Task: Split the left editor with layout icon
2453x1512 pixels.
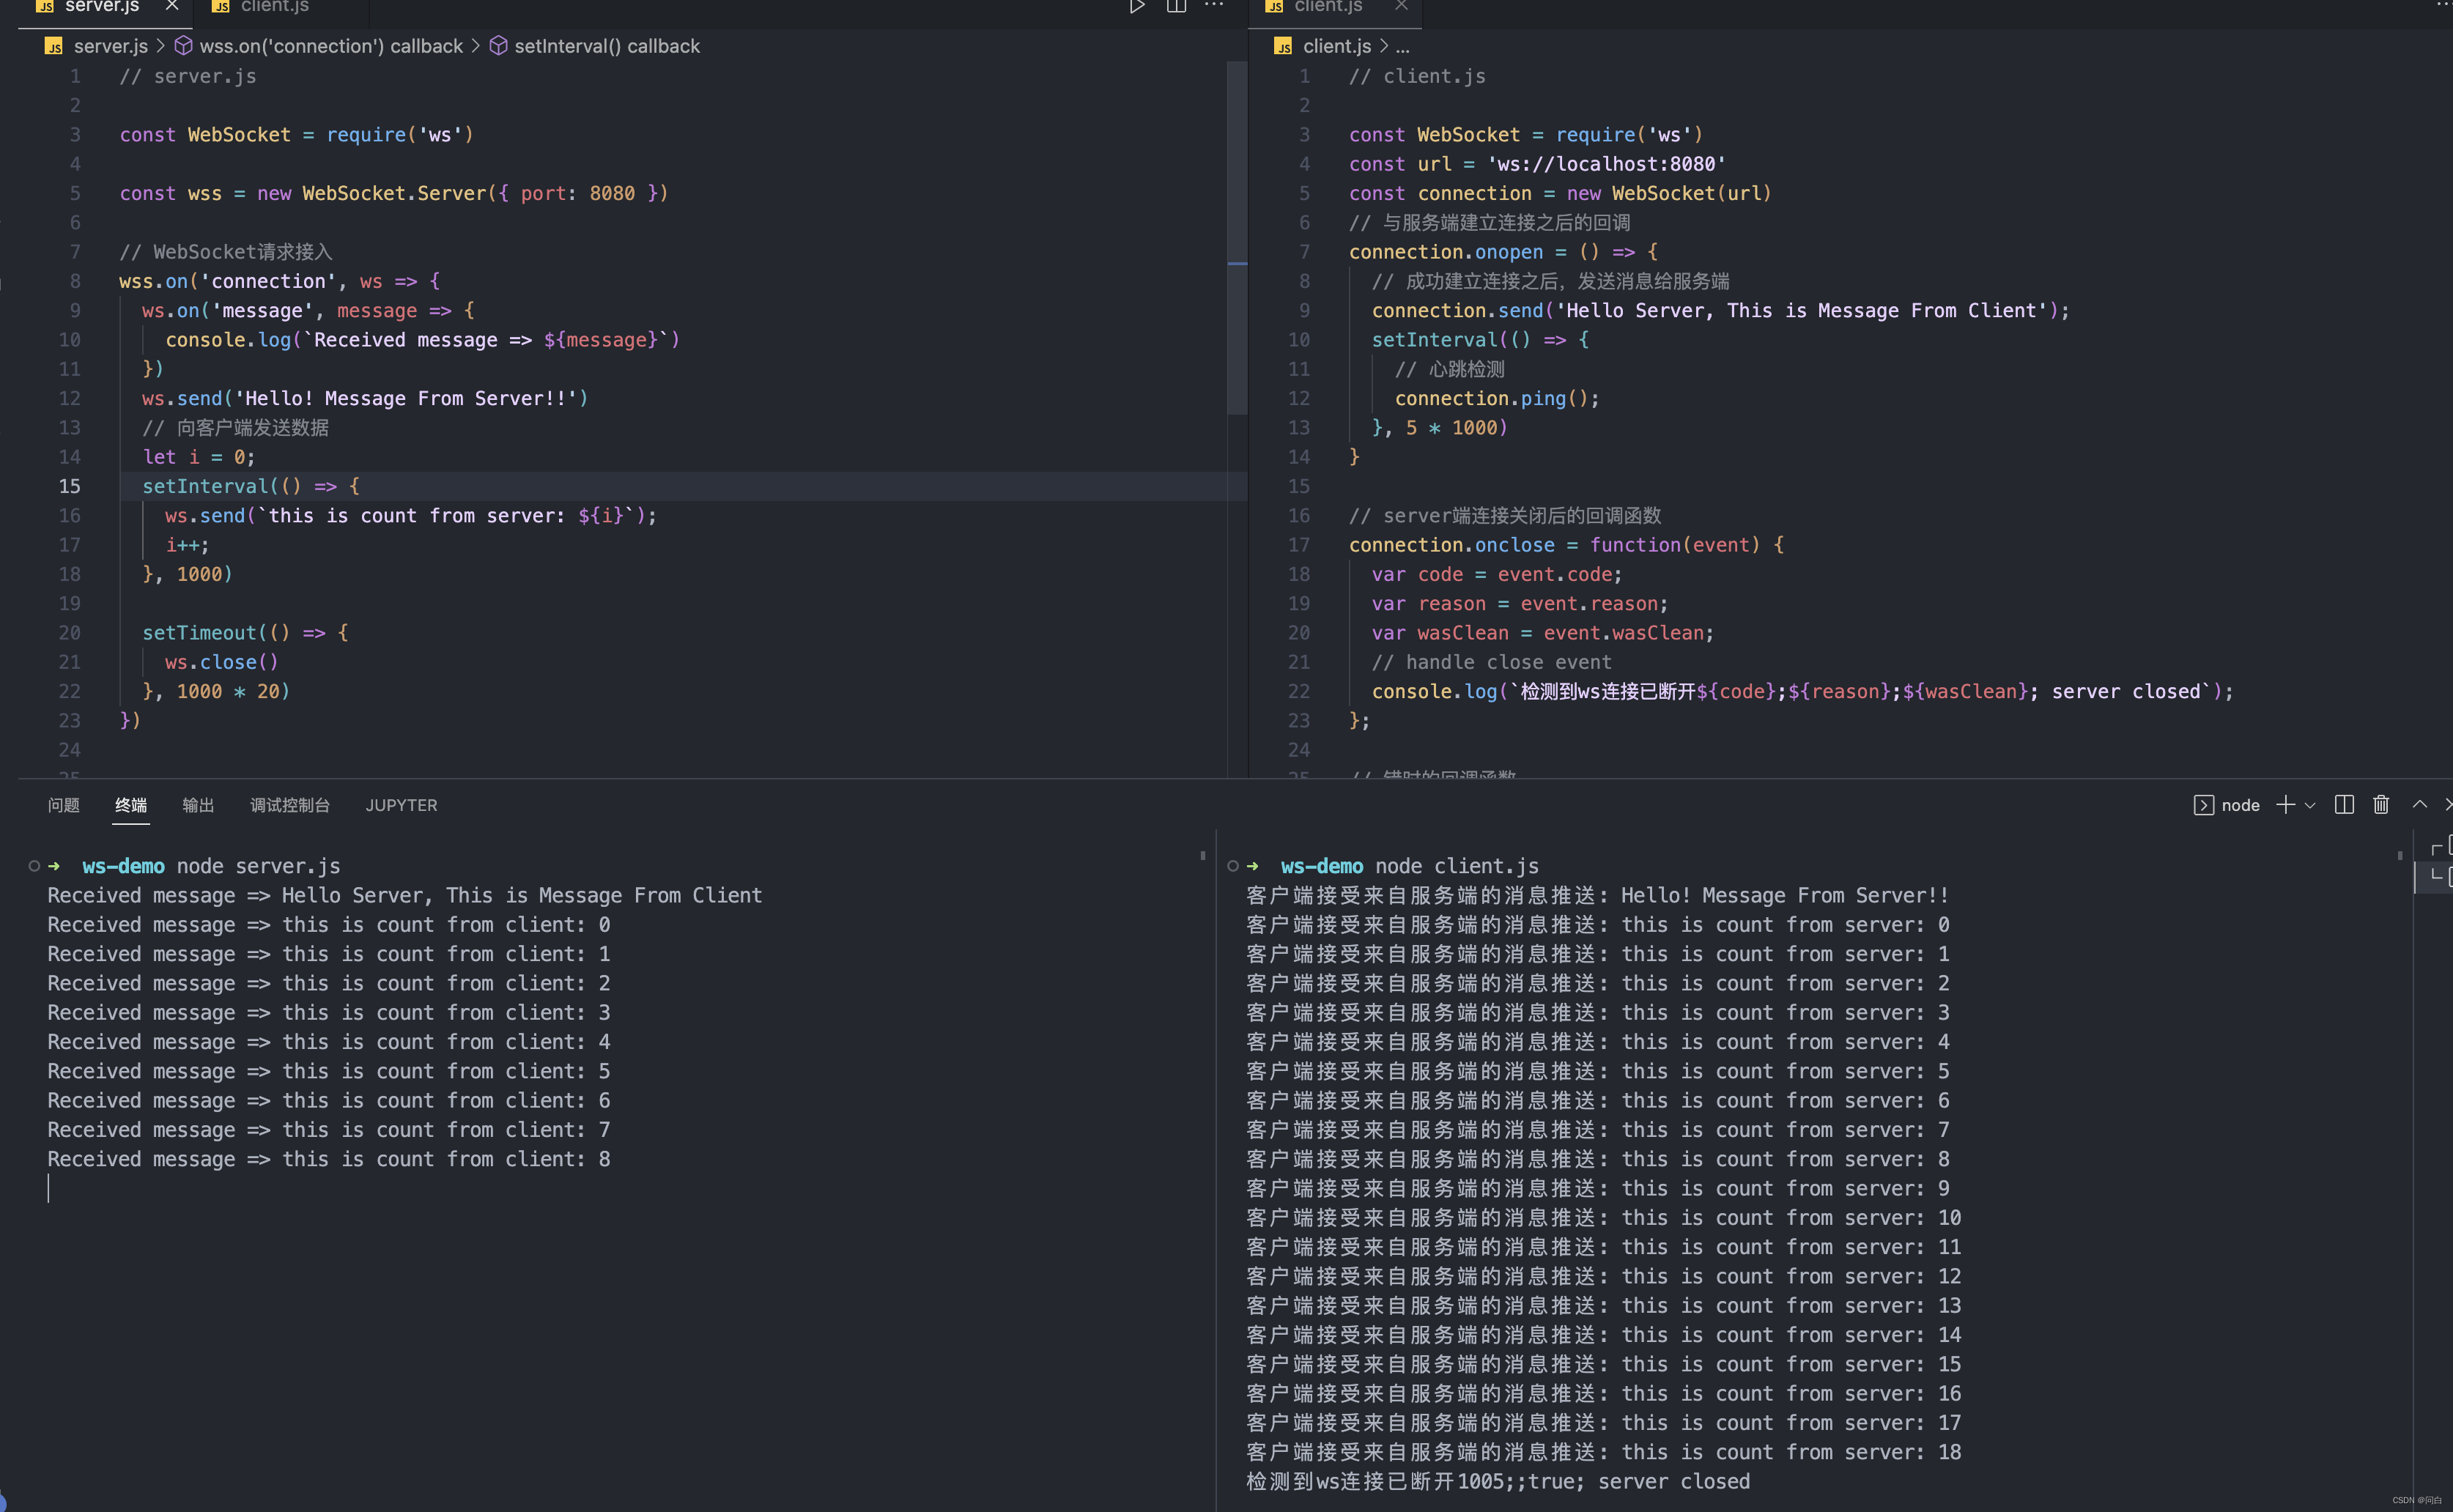Action: coord(1176,6)
